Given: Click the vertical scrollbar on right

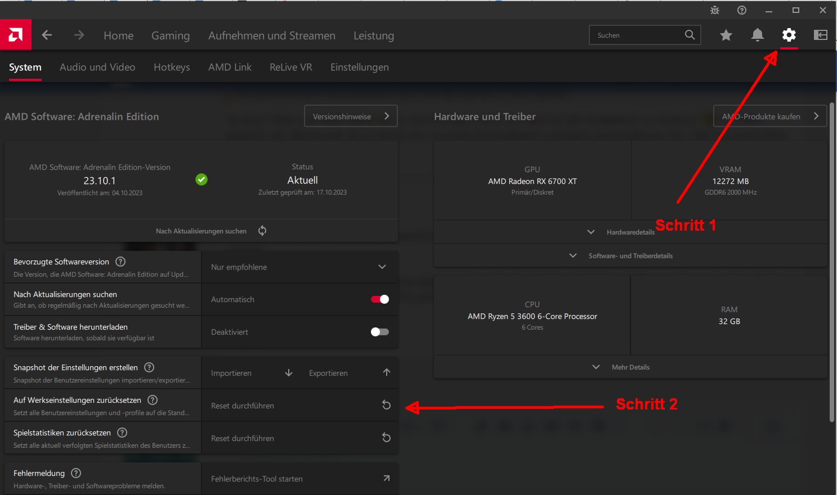Looking at the screenshot, I should coord(832,262).
